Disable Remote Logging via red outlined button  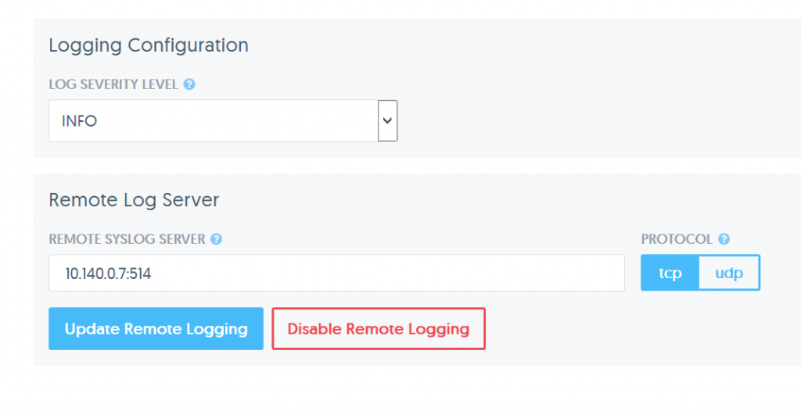379,329
